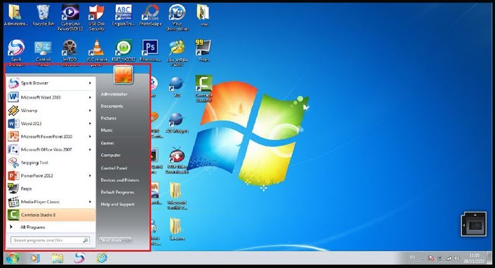Select Devices and Printers in Start menu
This screenshot has width=495, height=268.
(120, 180)
